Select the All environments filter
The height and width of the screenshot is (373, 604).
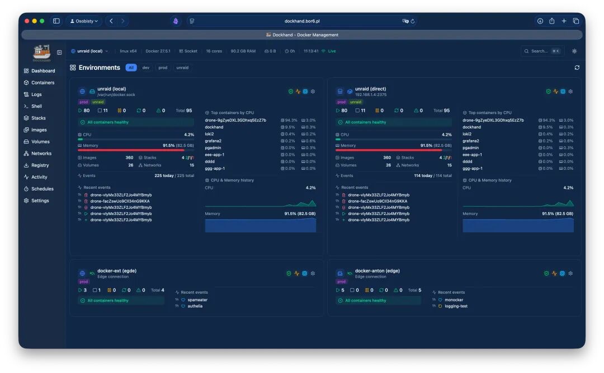tap(131, 68)
